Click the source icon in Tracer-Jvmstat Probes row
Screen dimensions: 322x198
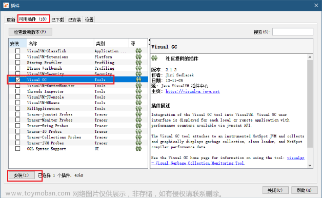click(138, 114)
